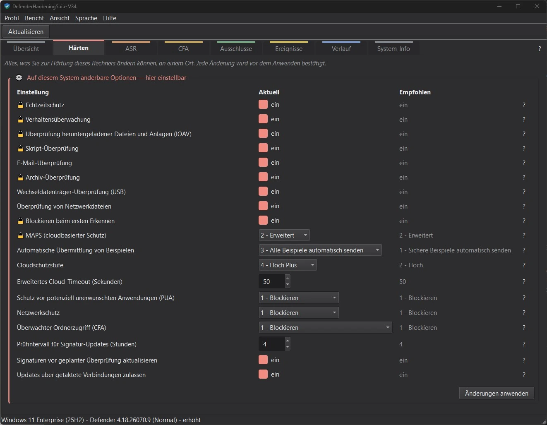Switch to the Ausschlüsse tab
Viewport: 547px width, 425px height.
(236, 48)
